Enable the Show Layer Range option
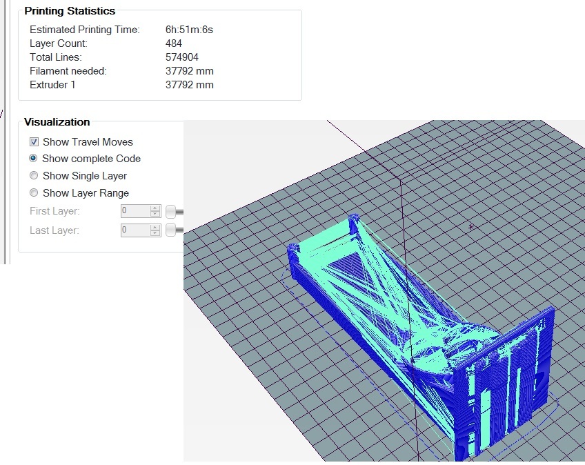This screenshot has height=465, width=585. (33, 192)
